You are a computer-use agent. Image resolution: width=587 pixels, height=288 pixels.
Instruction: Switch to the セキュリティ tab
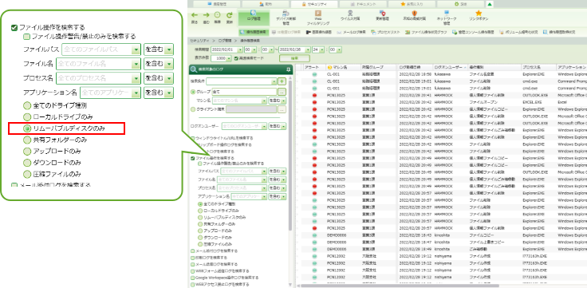(x=314, y=4)
